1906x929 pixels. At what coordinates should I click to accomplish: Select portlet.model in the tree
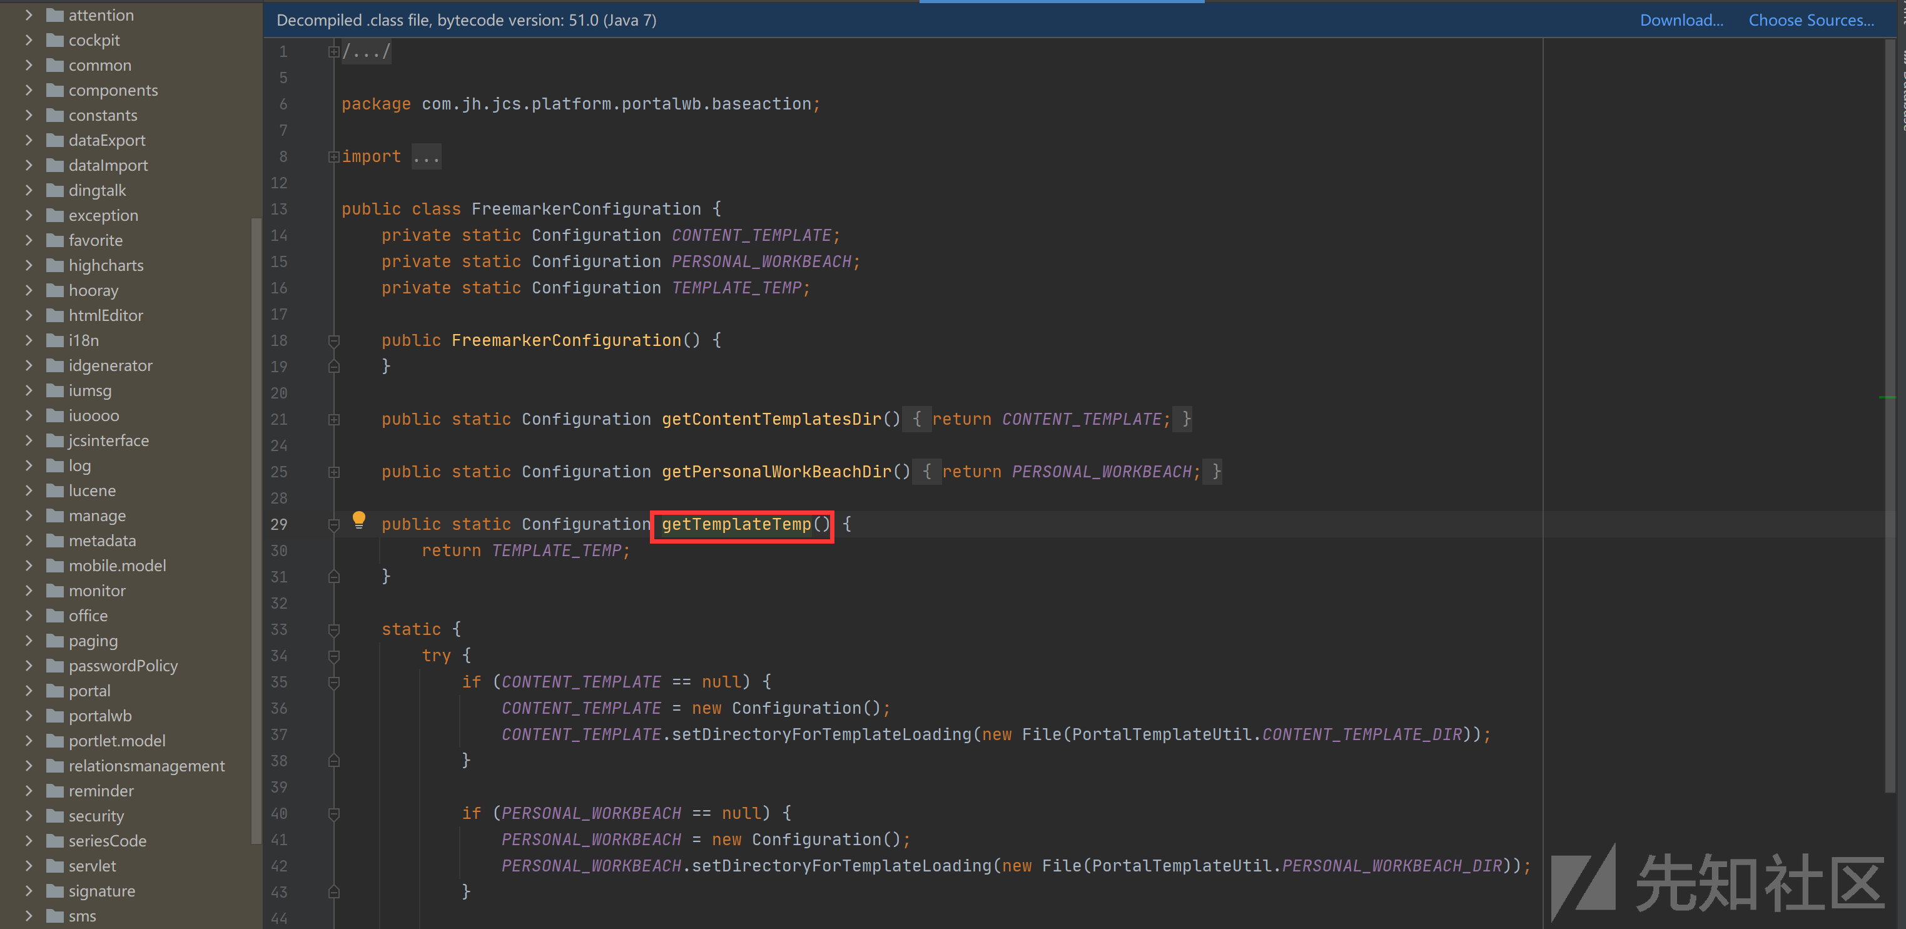[x=117, y=740]
